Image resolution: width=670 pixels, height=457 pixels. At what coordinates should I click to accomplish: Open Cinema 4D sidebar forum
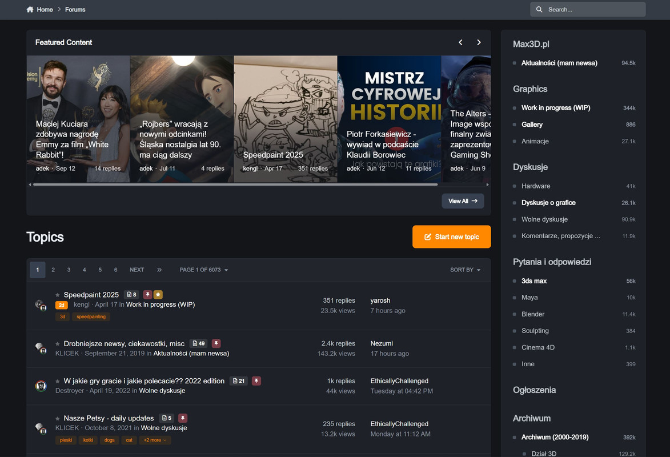(538, 347)
